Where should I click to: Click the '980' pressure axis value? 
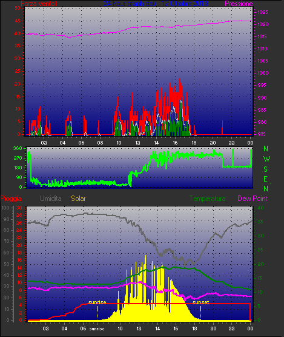coord(262,122)
